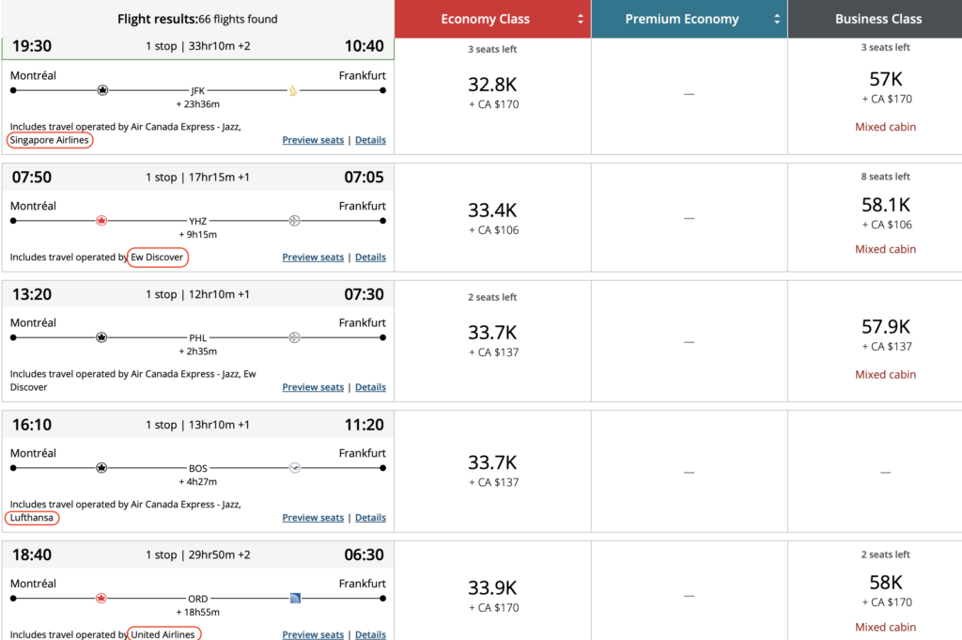Viewport: 962px width, 640px height.
Task: Choose the 33.4K Economy fare
Action: click(493, 211)
